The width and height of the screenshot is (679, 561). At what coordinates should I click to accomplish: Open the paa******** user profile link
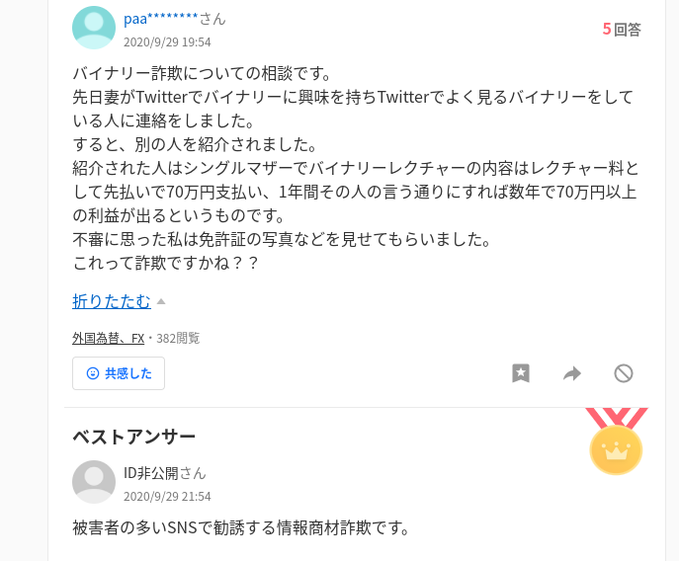click(161, 19)
